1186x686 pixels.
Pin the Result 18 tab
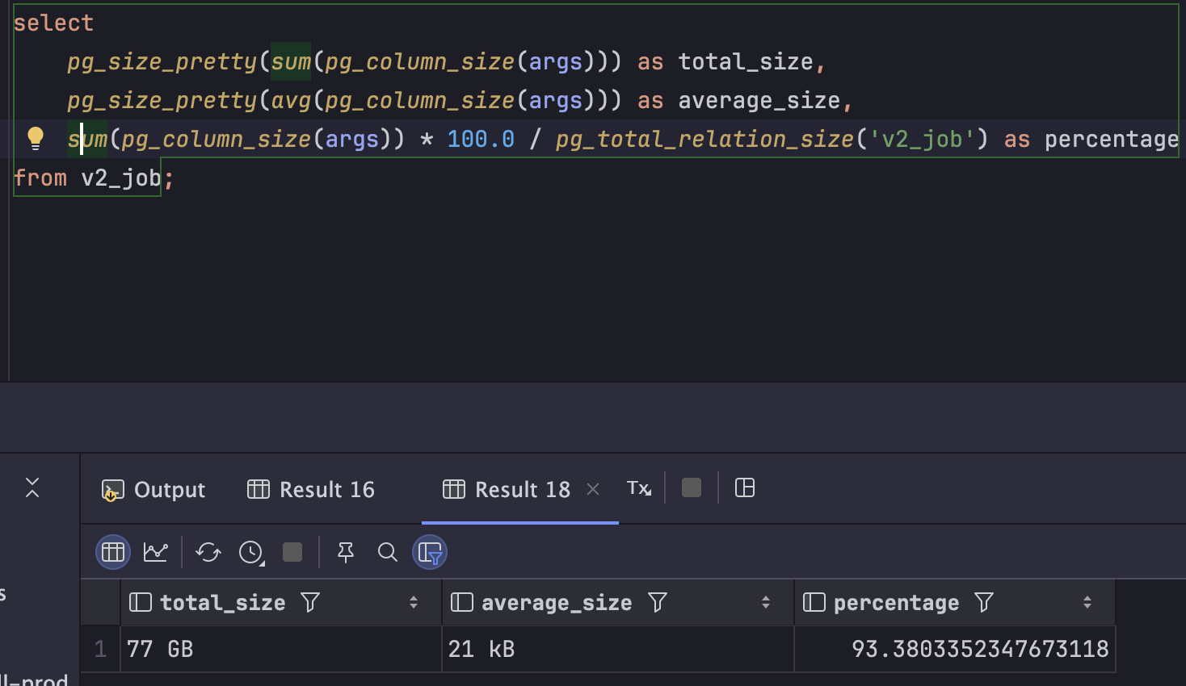tap(346, 552)
